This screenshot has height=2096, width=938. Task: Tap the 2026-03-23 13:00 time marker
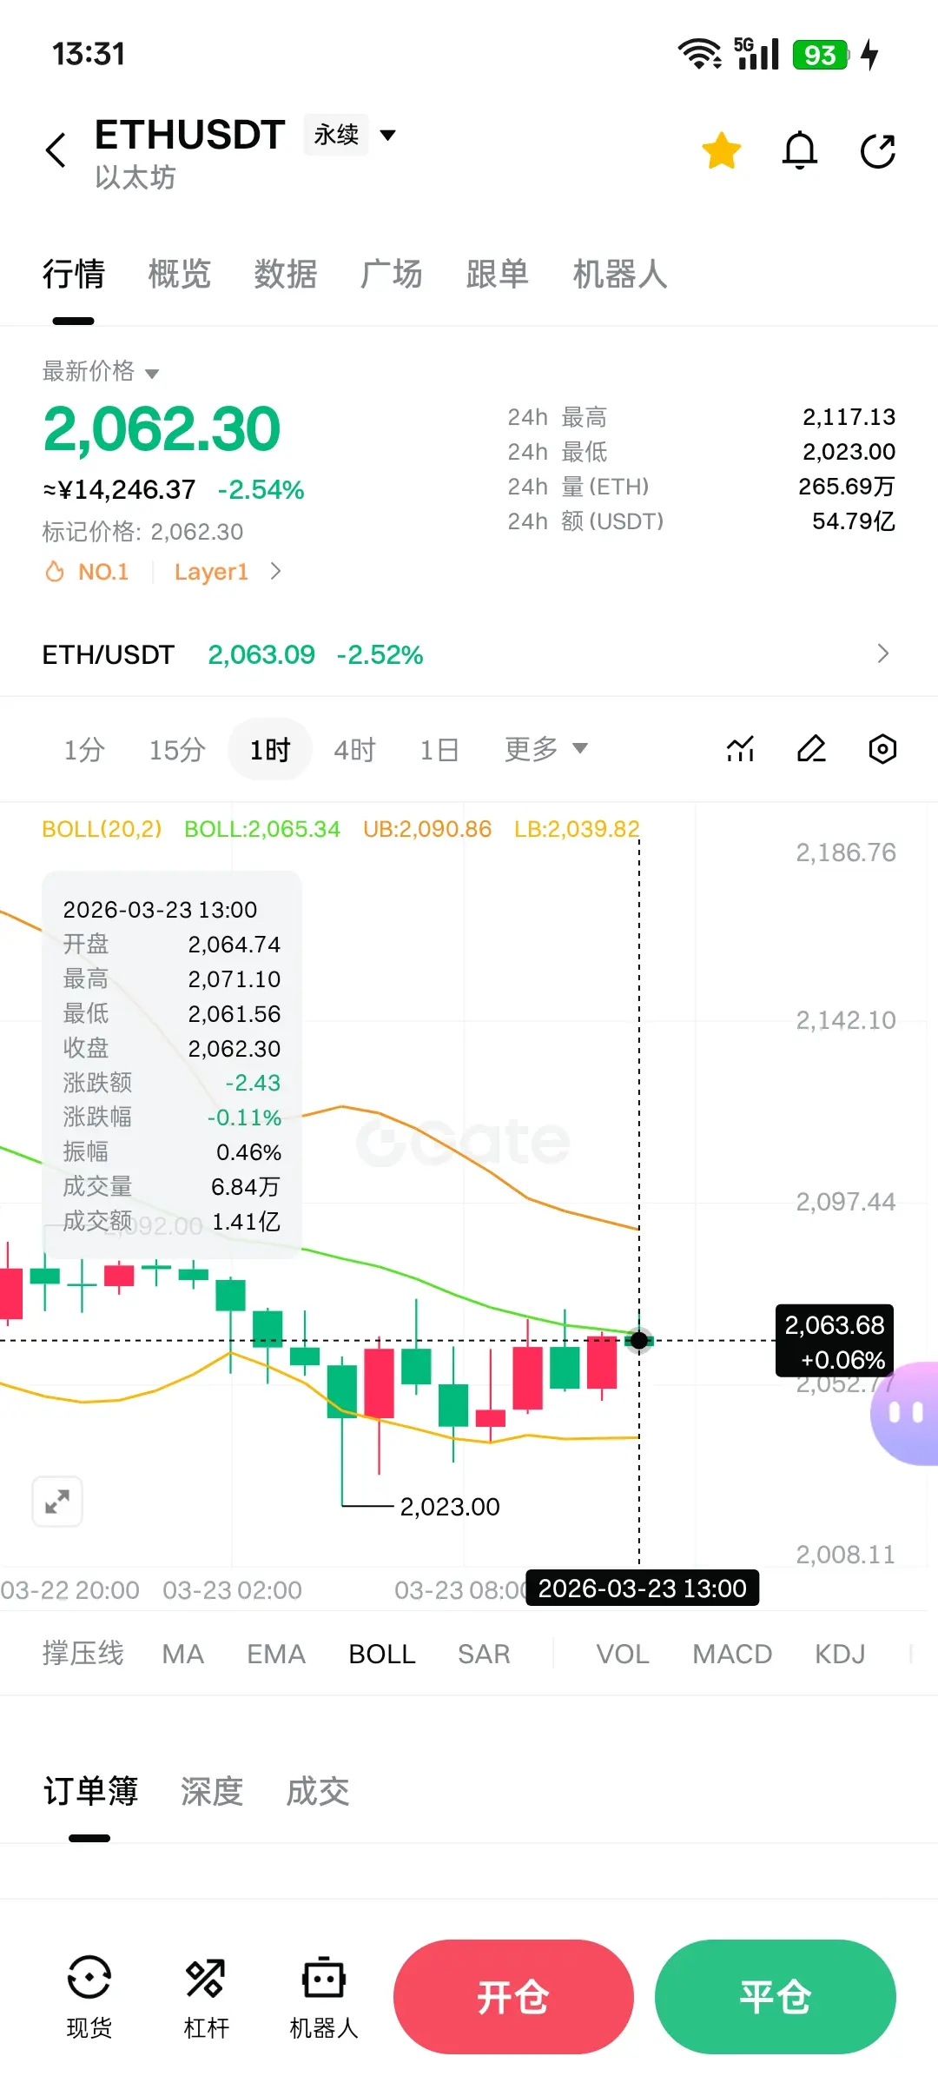tap(643, 1588)
